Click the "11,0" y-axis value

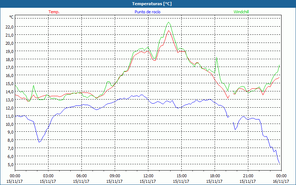point(10,116)
